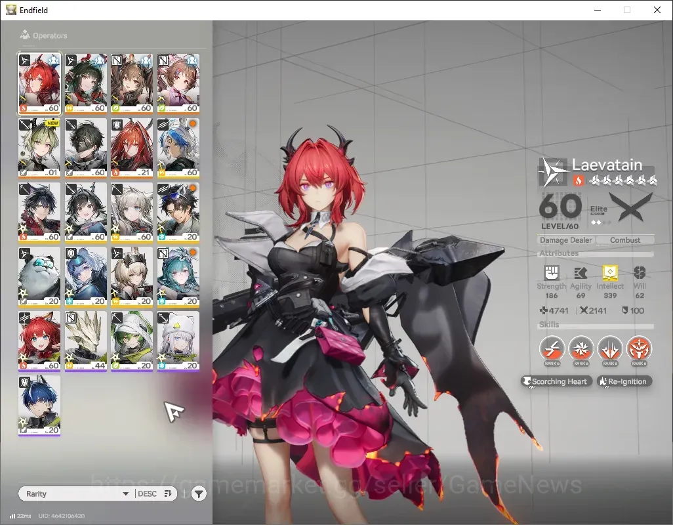Select the blue-haired operator in the last row

click(39, 406)
